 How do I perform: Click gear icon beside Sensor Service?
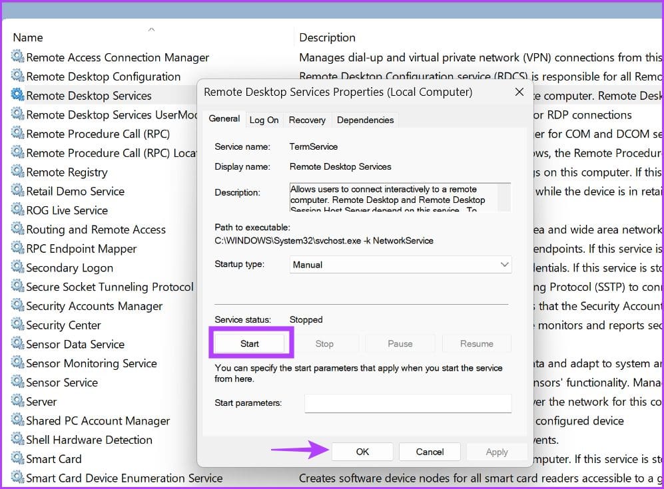point(18,381)
